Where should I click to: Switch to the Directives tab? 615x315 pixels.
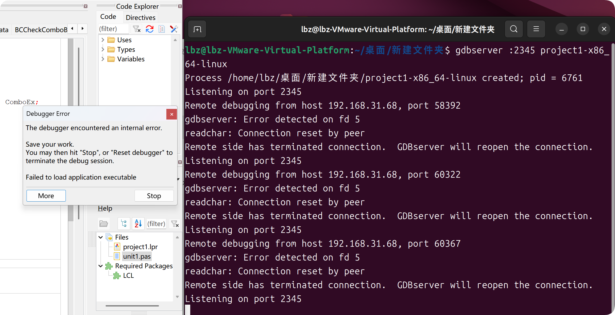[140, 18]
